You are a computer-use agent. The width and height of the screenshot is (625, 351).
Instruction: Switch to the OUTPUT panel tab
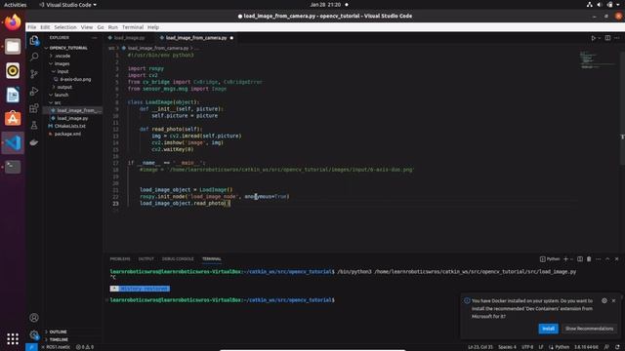(x=146, y=259)
